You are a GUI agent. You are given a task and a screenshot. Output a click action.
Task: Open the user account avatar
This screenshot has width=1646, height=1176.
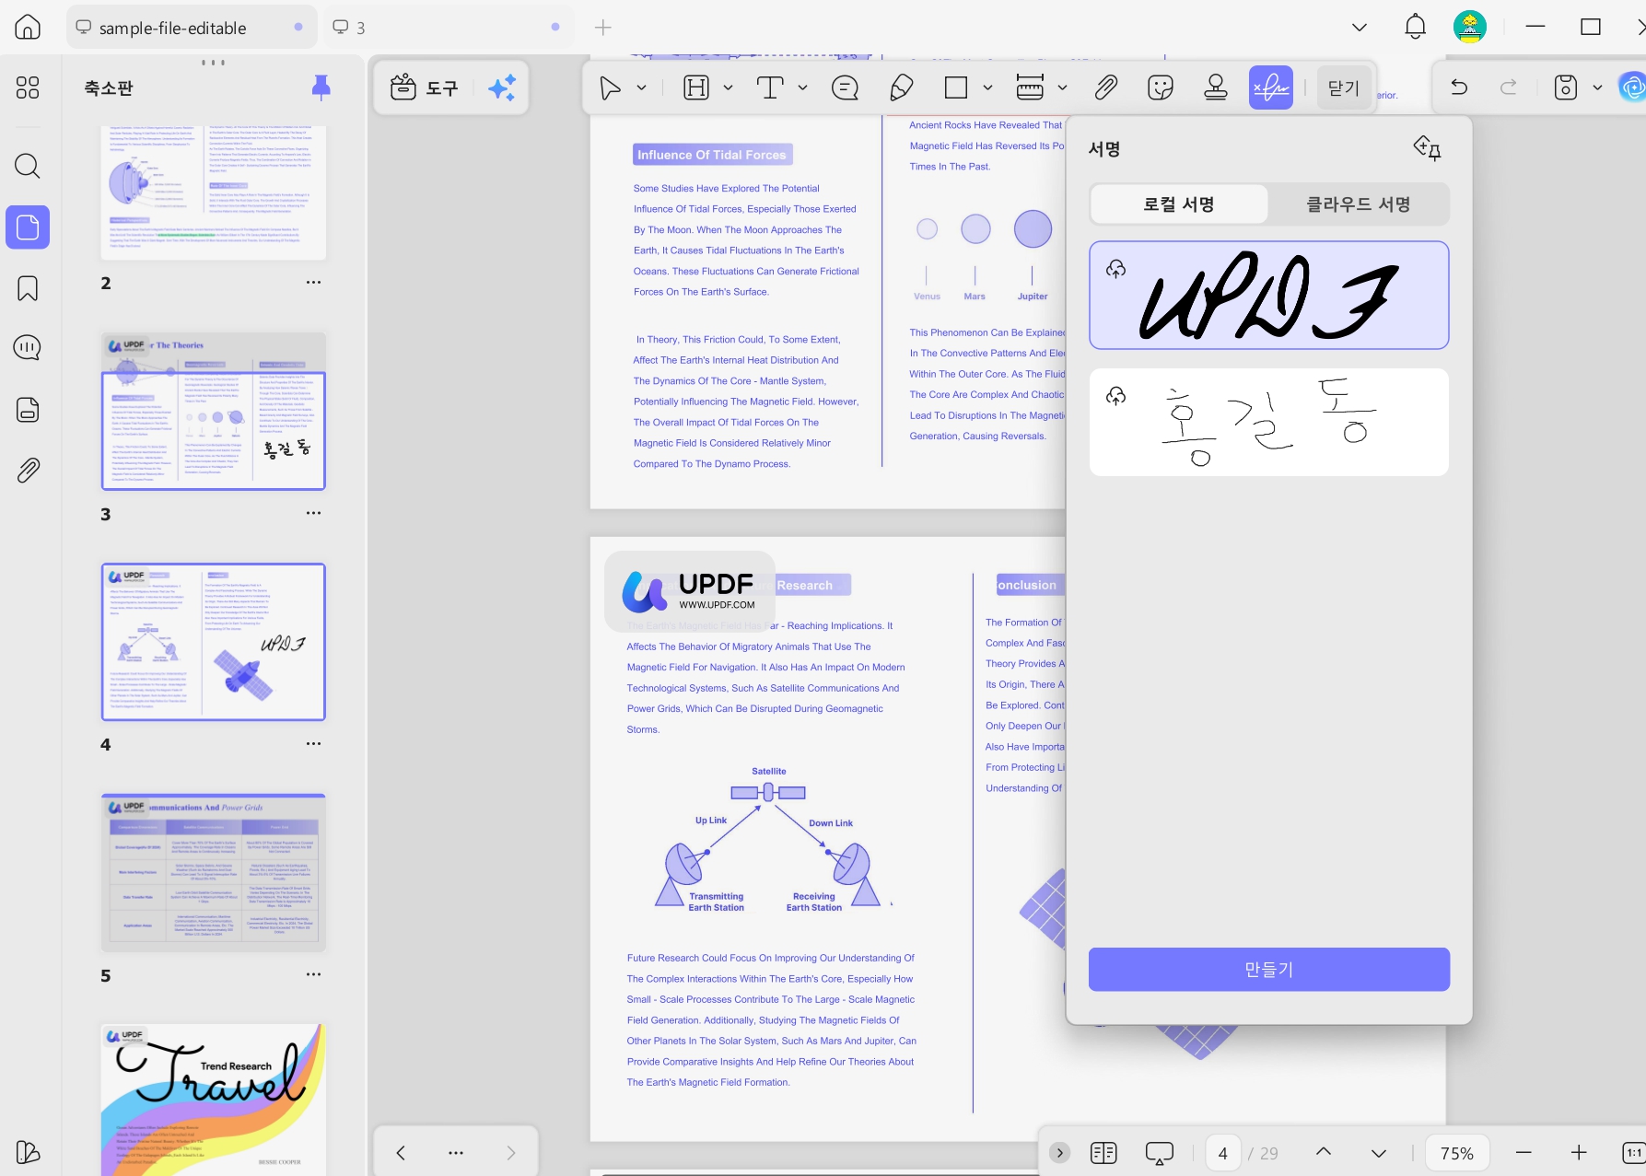pos(1470,28)
